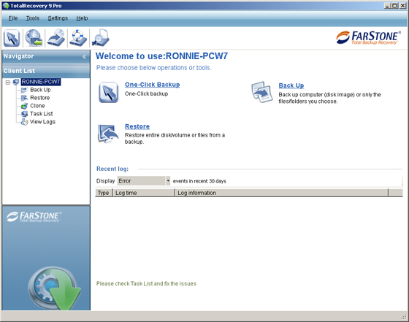Click the Restore icon in client tree
This screenshot has height=322, width=409.
pyautogui.click(x=24, y=98)
